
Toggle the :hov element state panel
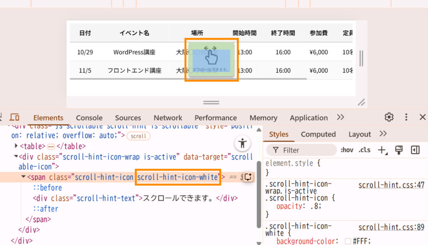click(347, 150)
